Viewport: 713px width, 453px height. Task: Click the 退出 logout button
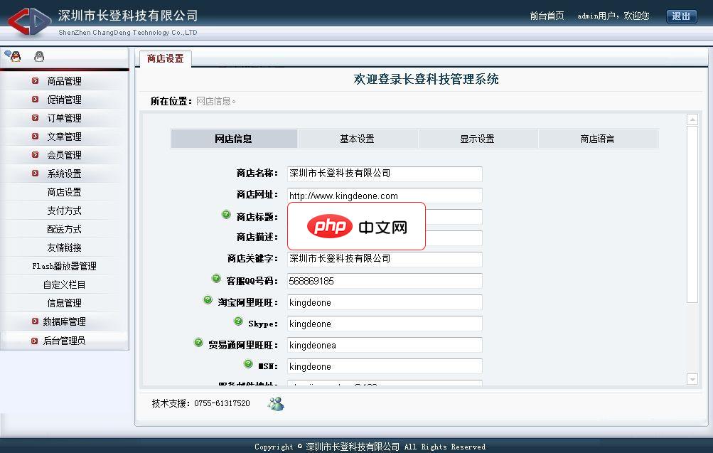[681, 16]
